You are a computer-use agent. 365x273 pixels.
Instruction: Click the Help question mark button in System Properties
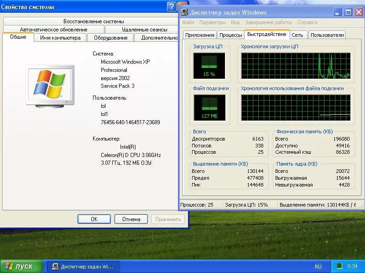pos(172,7)
